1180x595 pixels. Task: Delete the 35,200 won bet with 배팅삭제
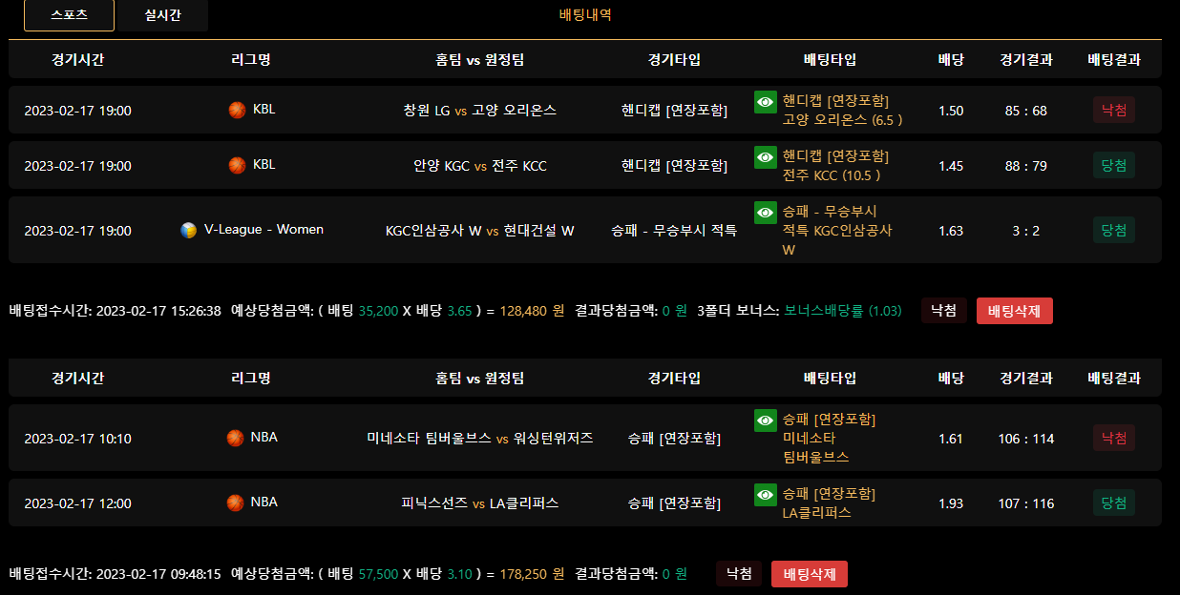pos(1015,311)
